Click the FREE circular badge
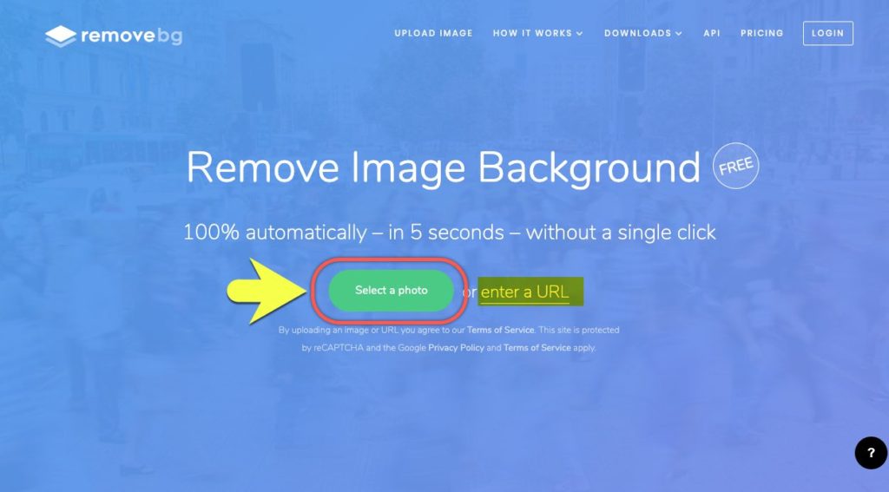 (735, 166)
